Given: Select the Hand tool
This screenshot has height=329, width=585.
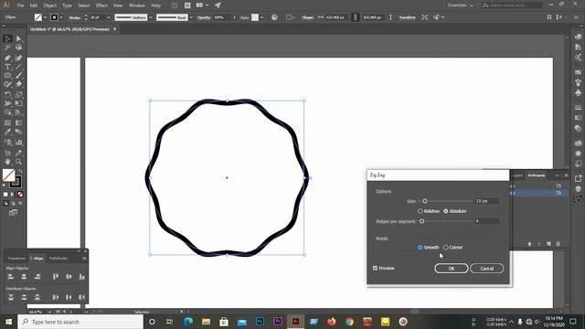Looking at the screenshot, I should point(7,162).
